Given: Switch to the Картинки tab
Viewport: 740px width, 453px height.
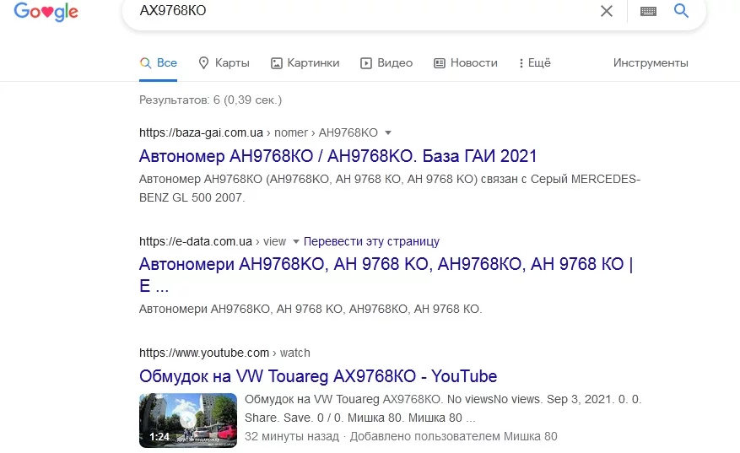Looking at the screenshot, I should pyautogui.click(x=305, y=62).
